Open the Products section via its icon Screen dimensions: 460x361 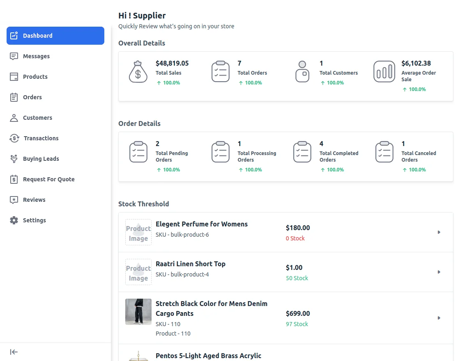click(14, 76)
